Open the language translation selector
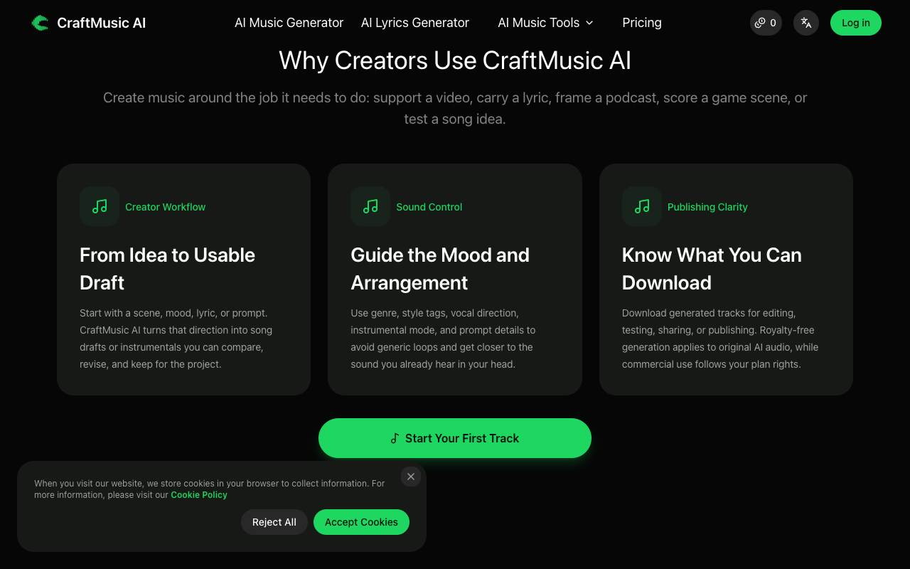Viewport: 910px width, 569px height. tap(806, 23)
